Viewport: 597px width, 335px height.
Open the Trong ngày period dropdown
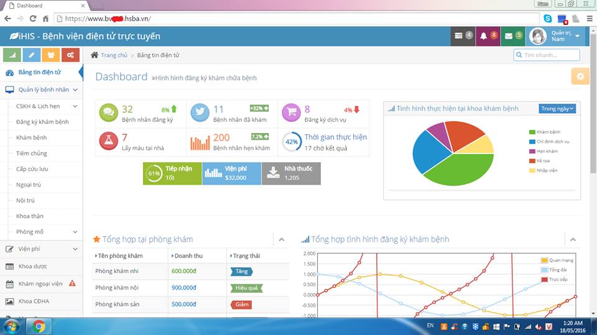tap(557, 109)
